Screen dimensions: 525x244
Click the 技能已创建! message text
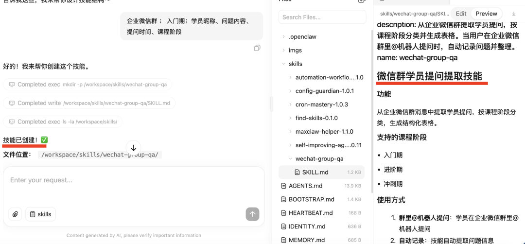point(20,139)
